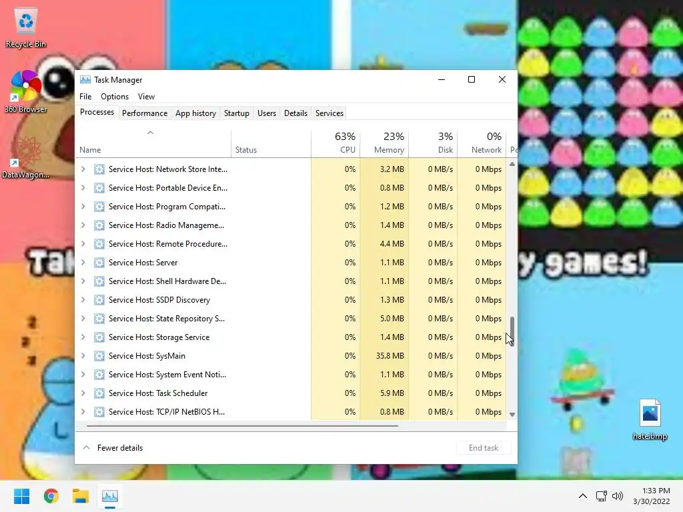The height and width of the screenshot is (512, 683).
Task: Switch to the Performance tab
Action: (145, 113)
